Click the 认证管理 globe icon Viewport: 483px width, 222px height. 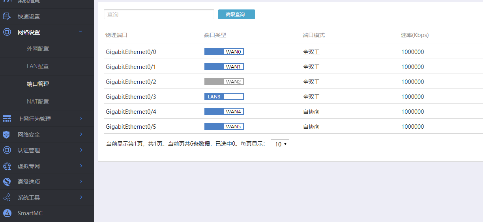7,150
